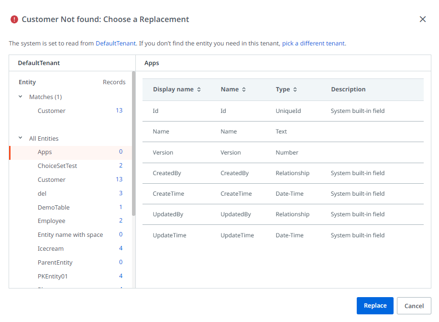Click pick a different tenant link
Screen dimensions: 439x322
313,44
